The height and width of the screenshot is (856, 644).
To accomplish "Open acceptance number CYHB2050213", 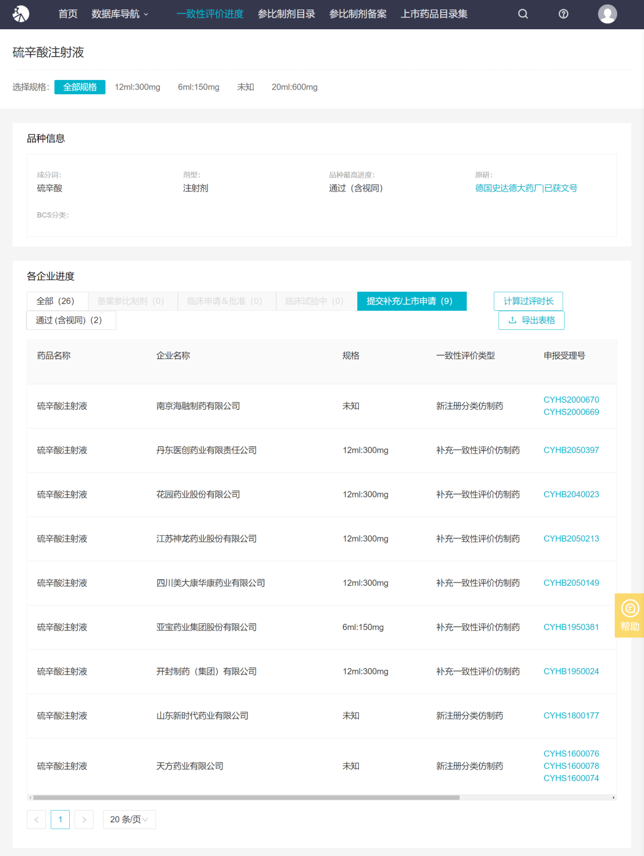I will (x=571, y=539).
